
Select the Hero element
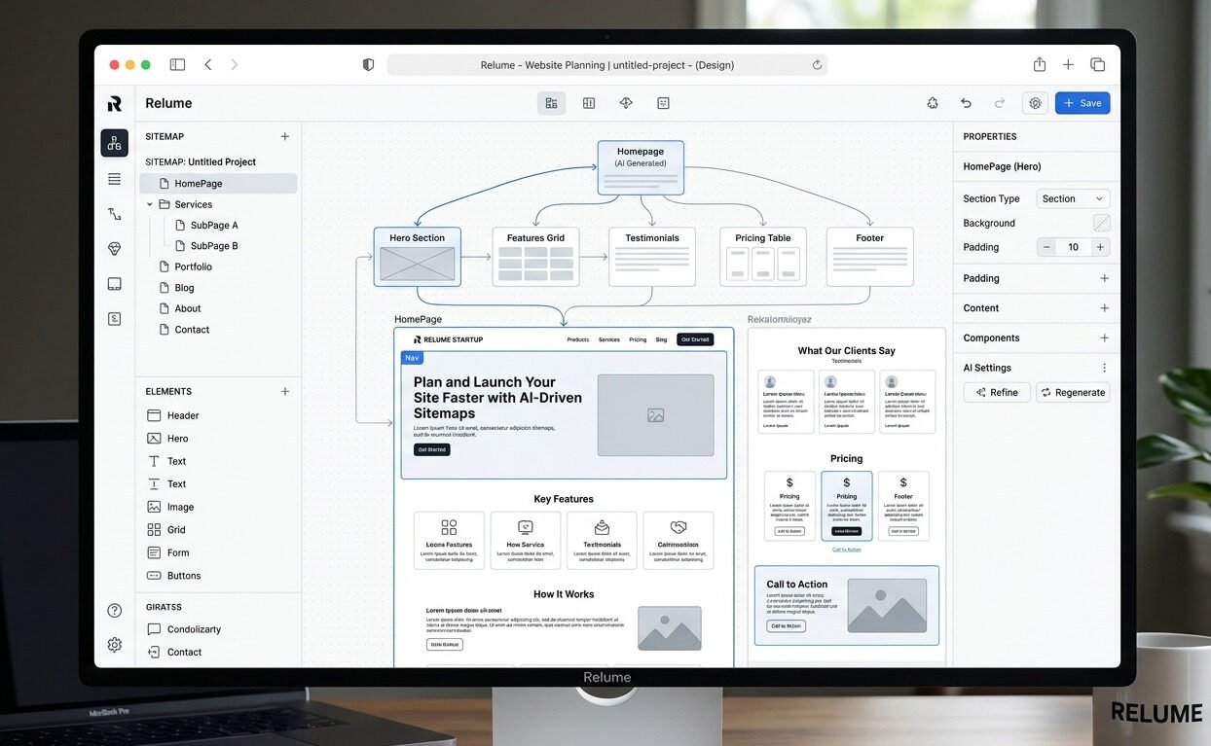(x=167, y=439)
